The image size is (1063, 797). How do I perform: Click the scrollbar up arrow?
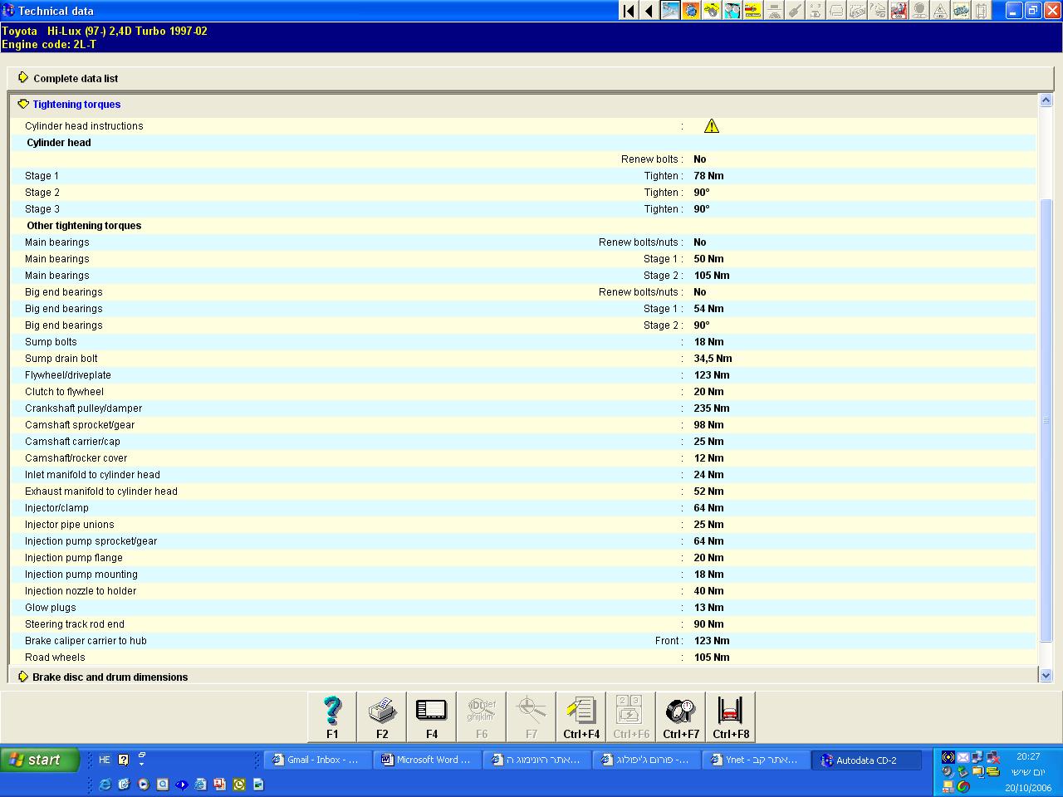[1046, 100]
